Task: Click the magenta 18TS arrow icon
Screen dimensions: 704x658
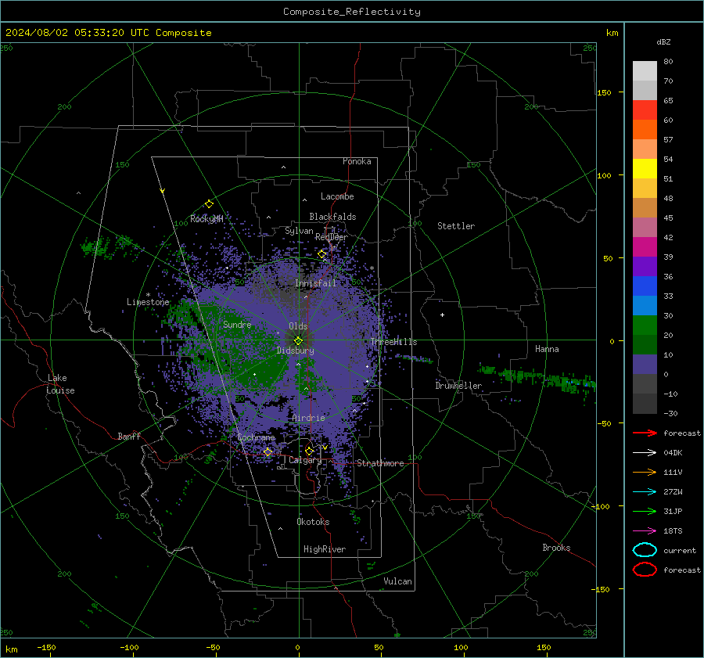Action: click(x=645, y=531)
